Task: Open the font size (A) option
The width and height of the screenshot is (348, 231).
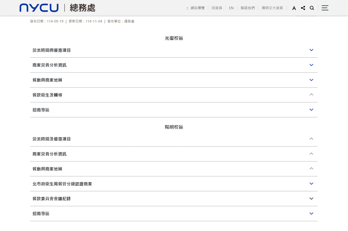Action: tap(294, 8)
